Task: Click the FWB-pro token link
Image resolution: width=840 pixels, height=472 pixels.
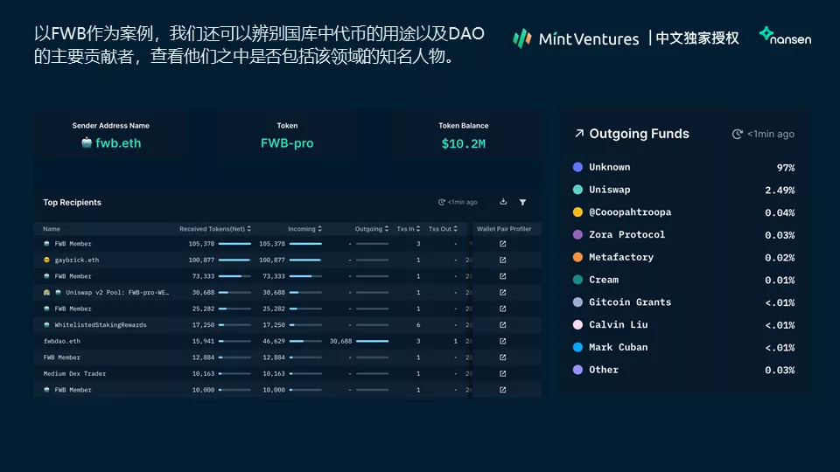Action: pyautogui.click(x=287, y=143)
